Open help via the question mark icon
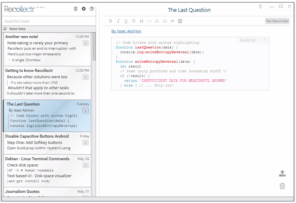The height and width of the screenshot is (203, 296). [92, 9]
